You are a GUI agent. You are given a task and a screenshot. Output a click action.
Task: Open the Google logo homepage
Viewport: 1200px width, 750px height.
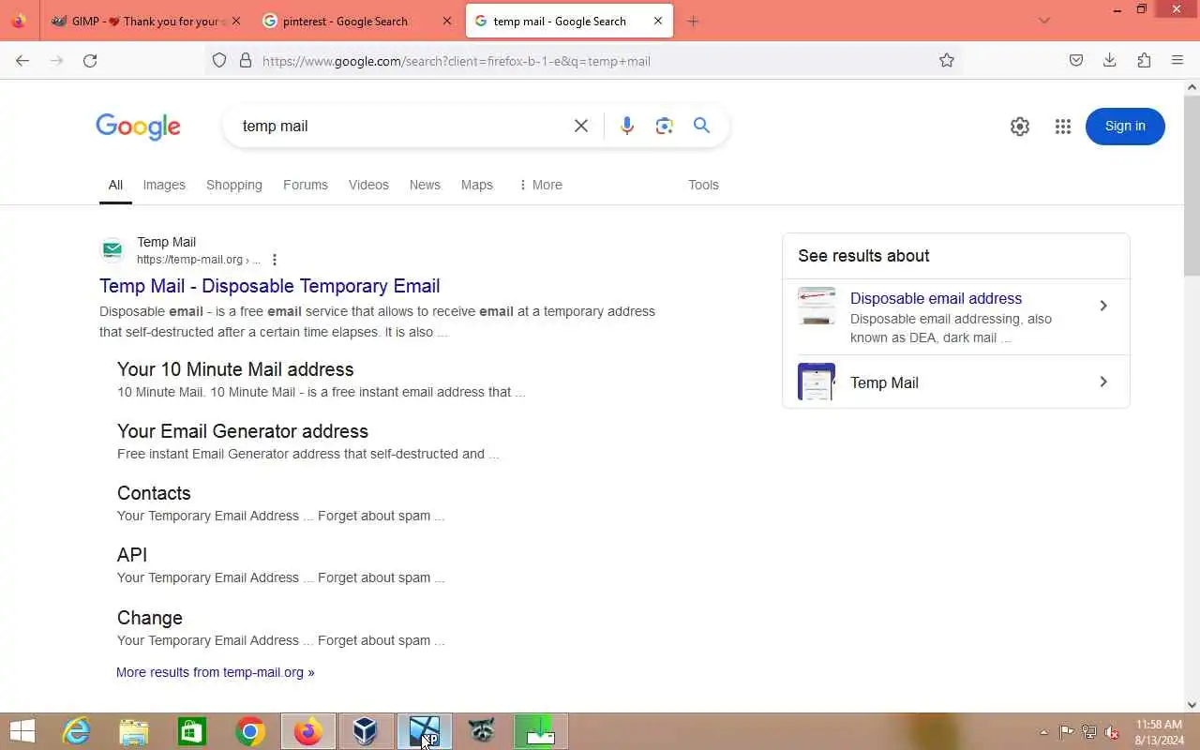(138, 127)
